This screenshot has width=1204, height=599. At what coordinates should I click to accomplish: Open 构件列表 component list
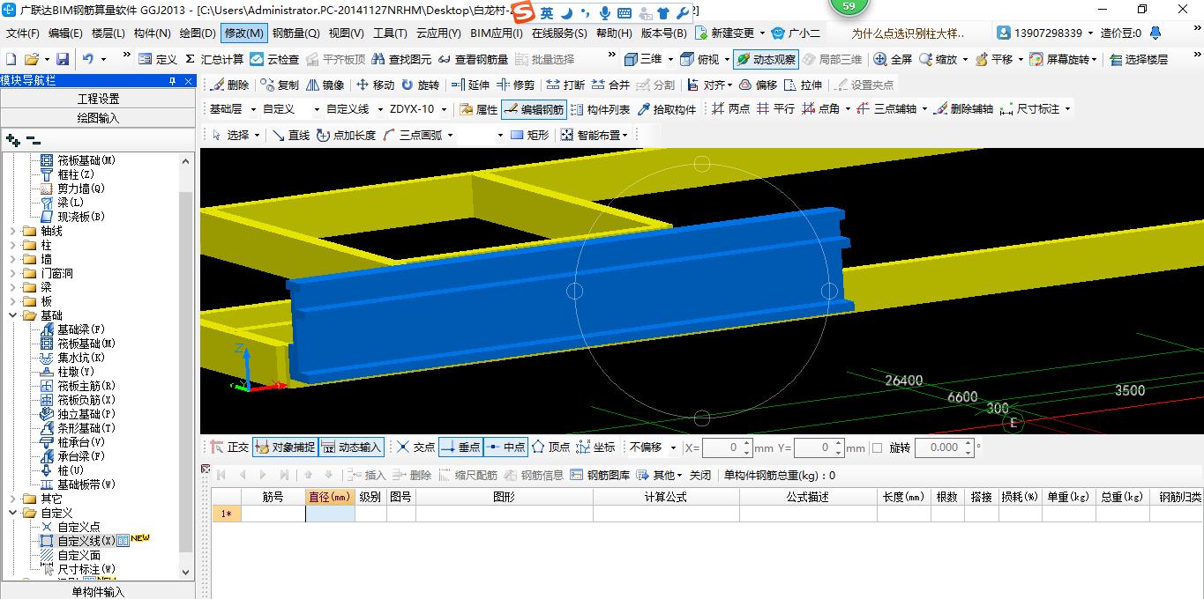pyautogui.click(x=601, y=110)
